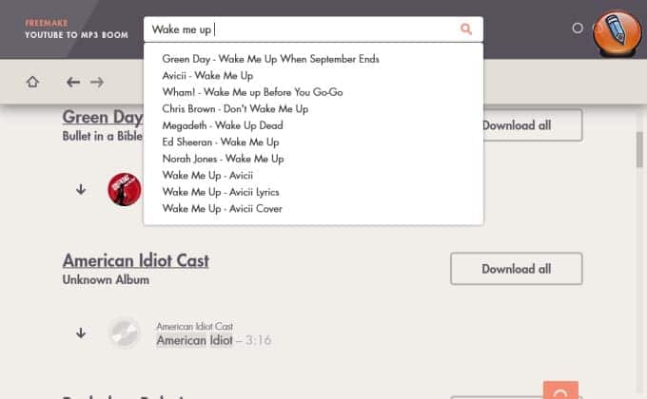Choose Wham! - Wake Me up Before You Go-Go
This screenshot has height=399, width=647.
252,92
